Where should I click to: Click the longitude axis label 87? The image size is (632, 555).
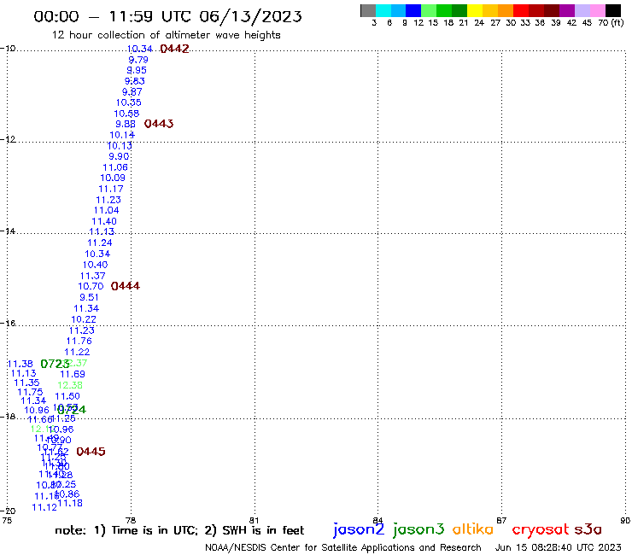pyautogui.click(x=501, y=521)
